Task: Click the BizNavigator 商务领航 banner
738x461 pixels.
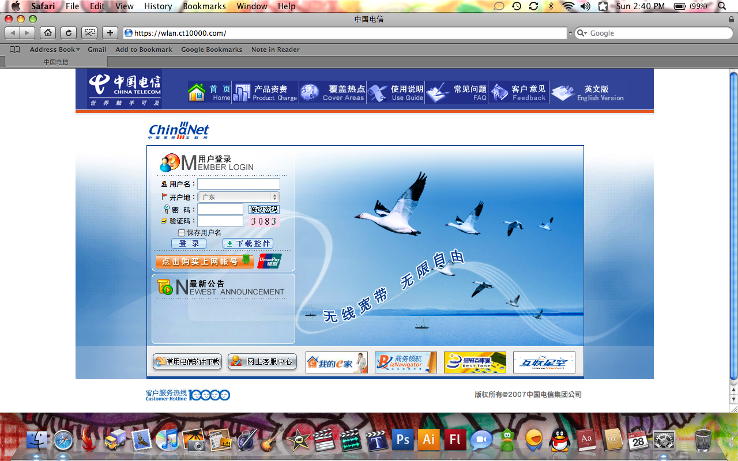Action: click(x=406, y=362)
